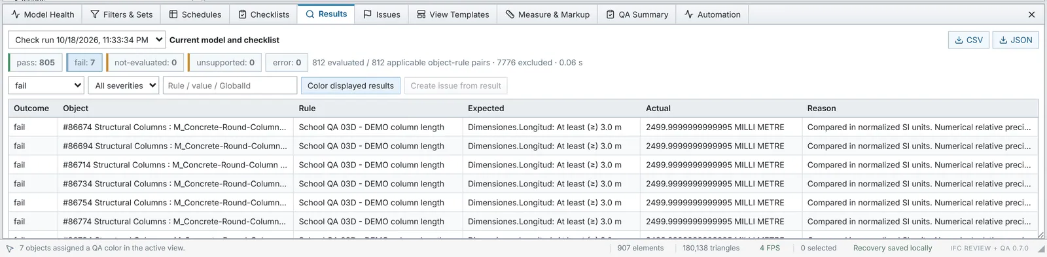Click the View Templates layout icon
The width and height of the screenshot is (1047, 257).
pos(421,14)
